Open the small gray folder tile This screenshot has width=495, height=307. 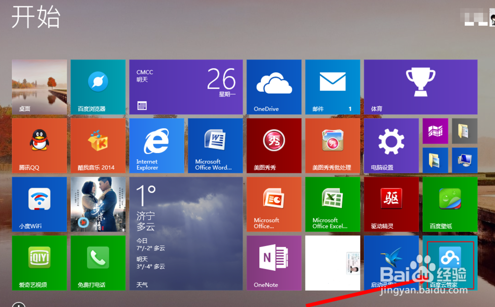click(x=465, y=131)
